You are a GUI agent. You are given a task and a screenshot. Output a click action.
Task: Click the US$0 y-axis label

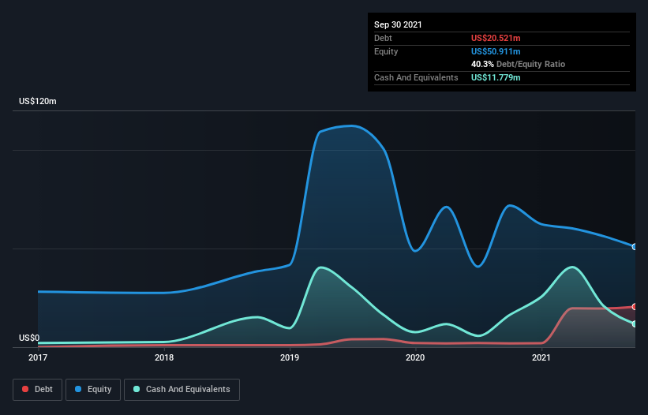pyautogui.click(x=29, y=338)
